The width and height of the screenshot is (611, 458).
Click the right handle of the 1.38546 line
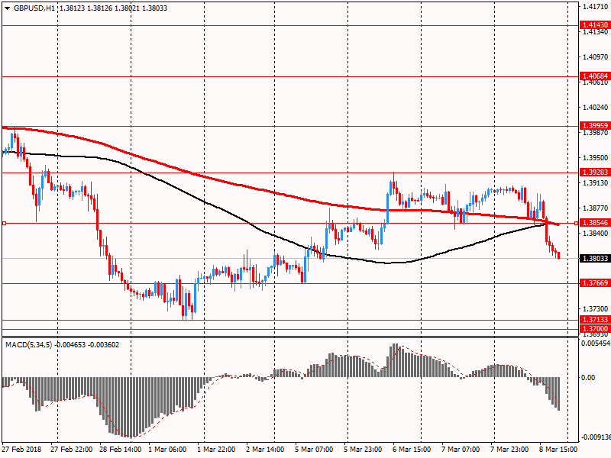click(577, 223)
